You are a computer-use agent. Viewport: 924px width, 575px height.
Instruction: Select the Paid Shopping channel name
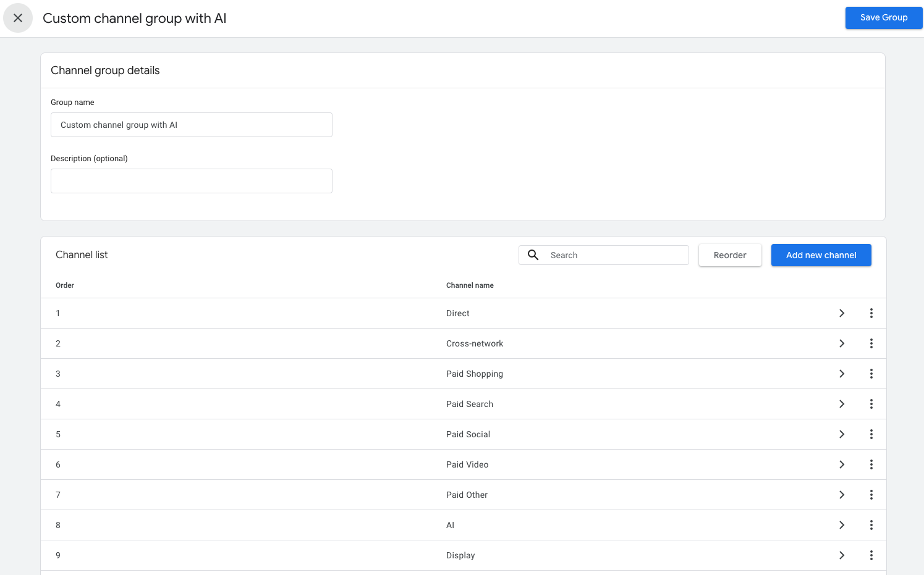(x=475, y=374)
